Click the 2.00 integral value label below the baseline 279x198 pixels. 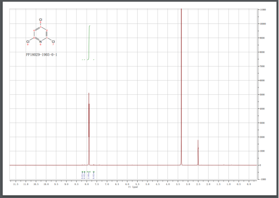click(89, 176)
